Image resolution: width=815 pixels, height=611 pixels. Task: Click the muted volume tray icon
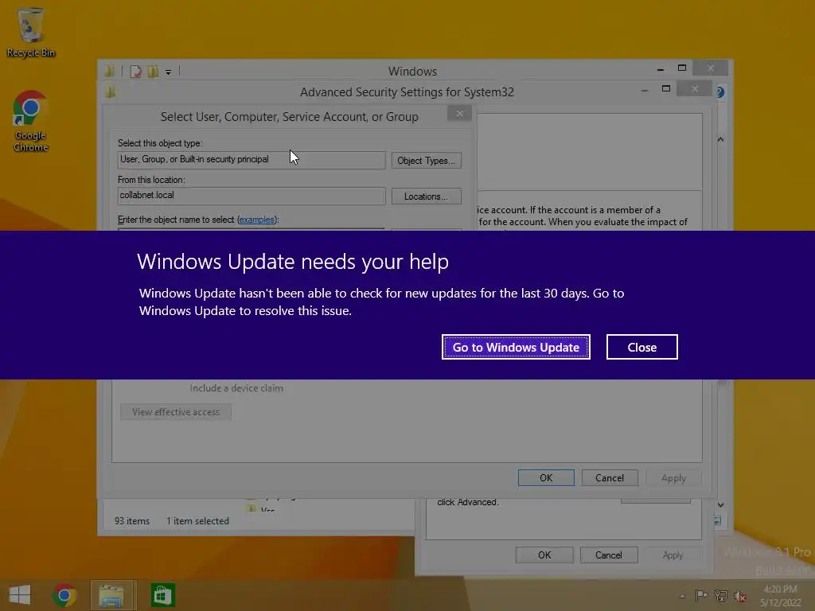[740, 595]
